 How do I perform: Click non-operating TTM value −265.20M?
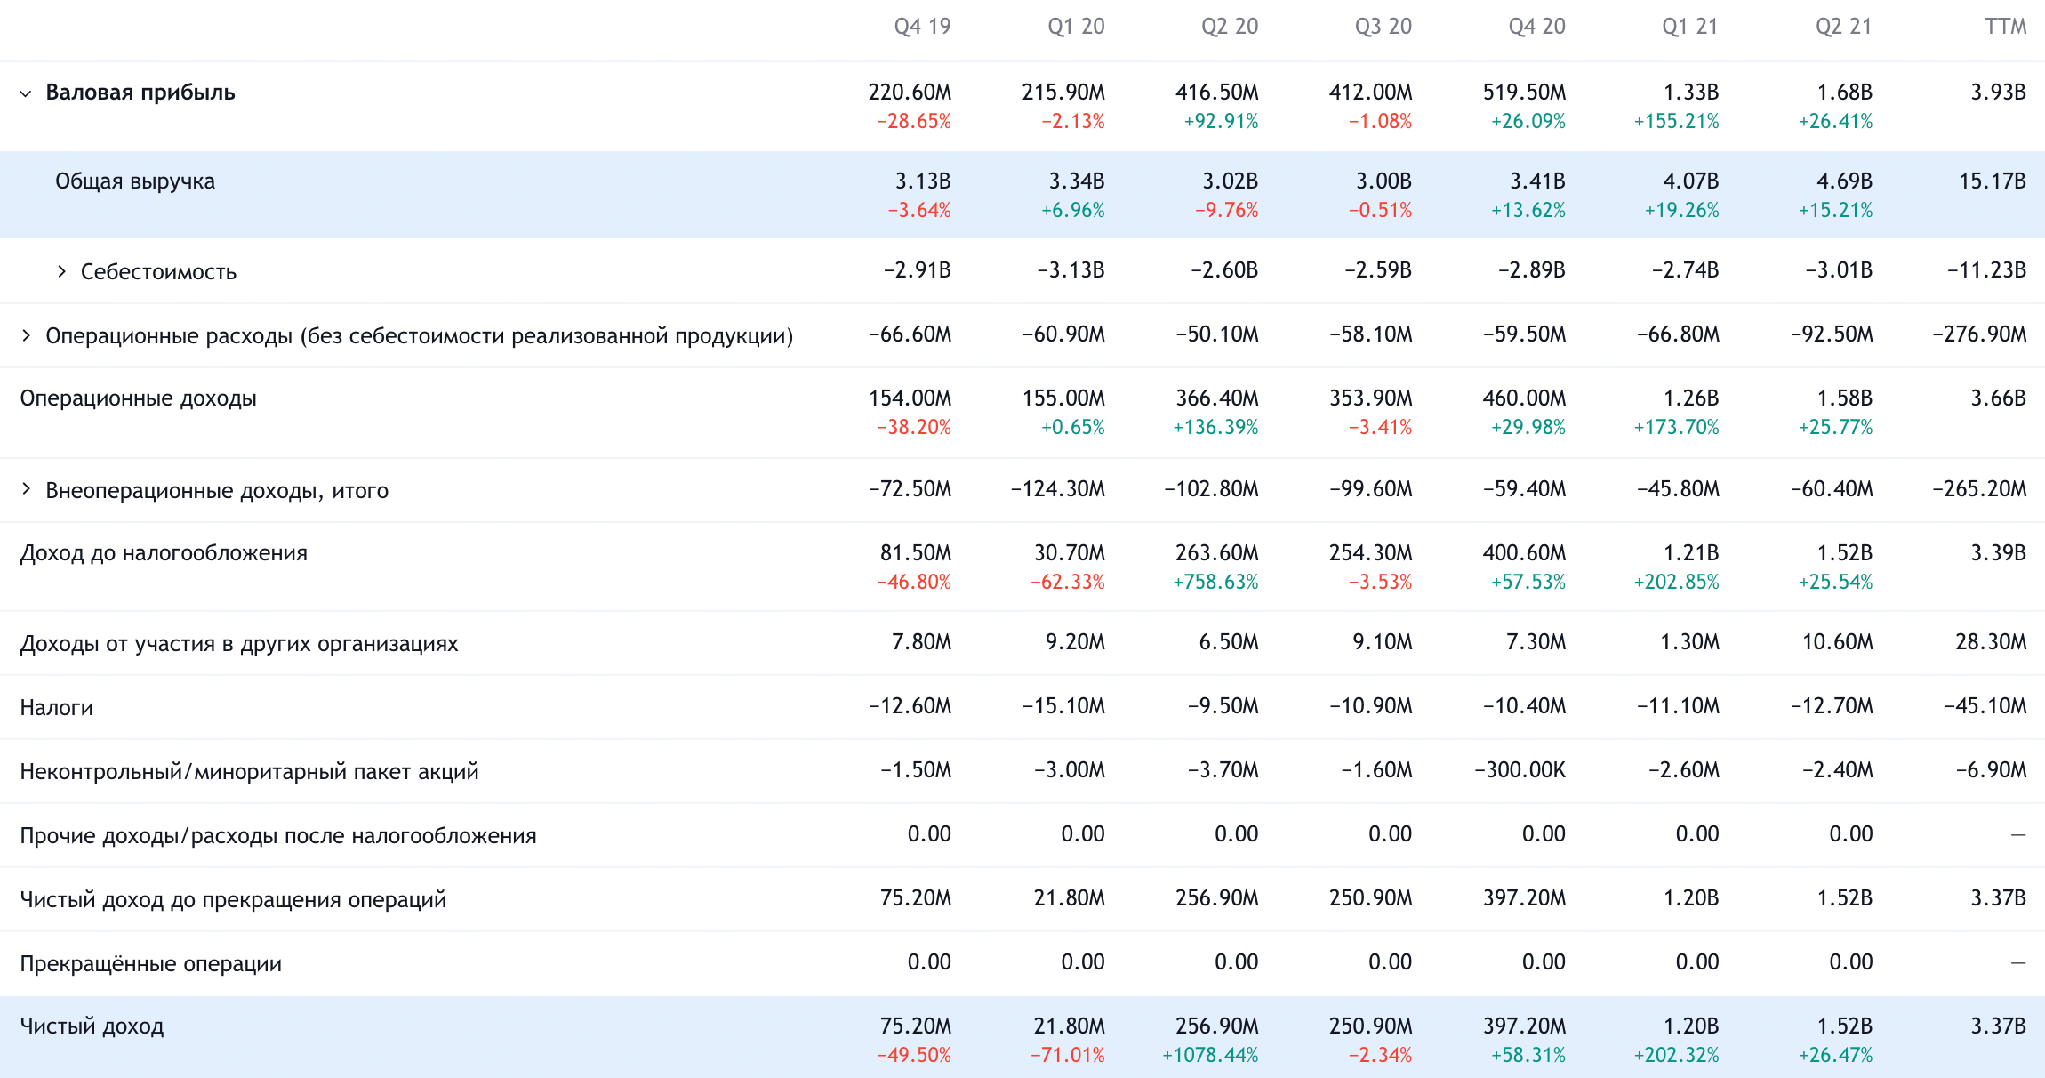coord(1979,489)
